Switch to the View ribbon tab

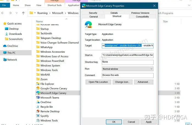[x=39, y=5]
